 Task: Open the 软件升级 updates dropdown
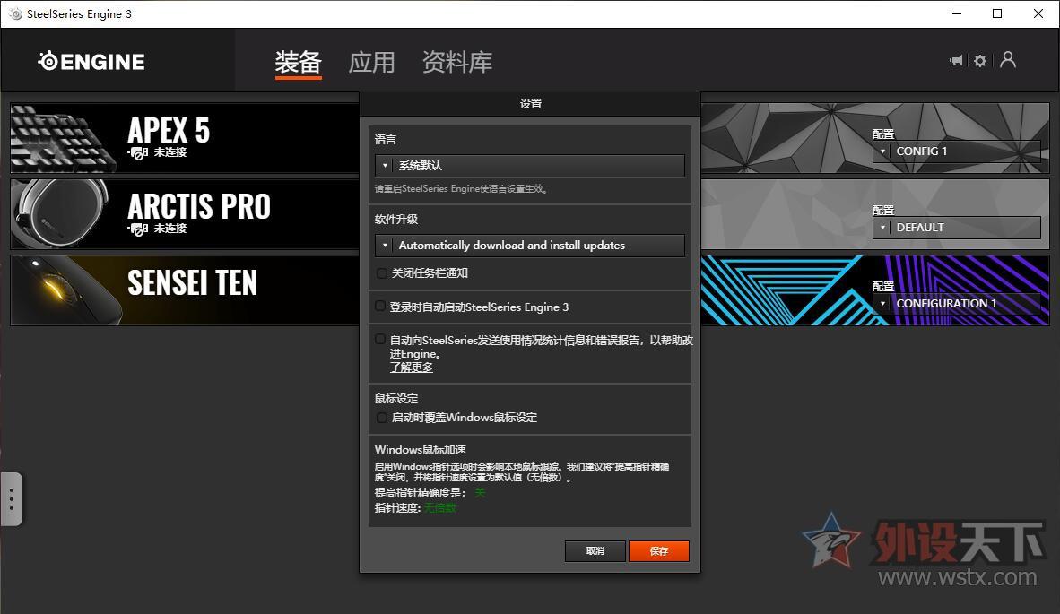530,246
